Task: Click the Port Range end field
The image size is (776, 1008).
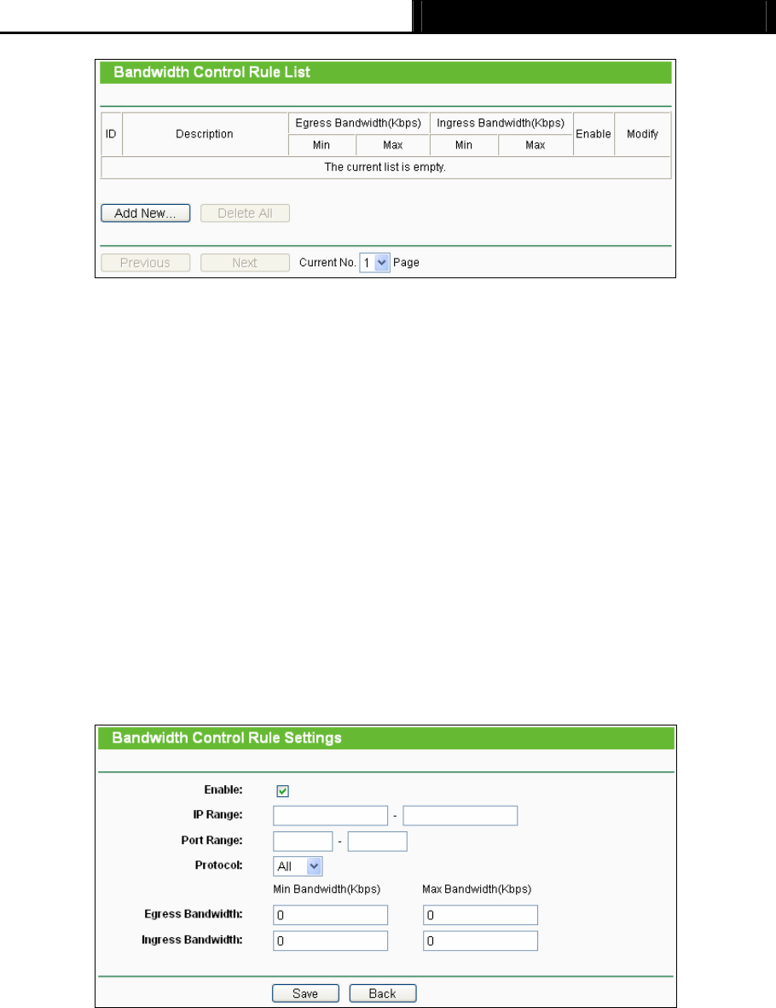Action: 377,842
